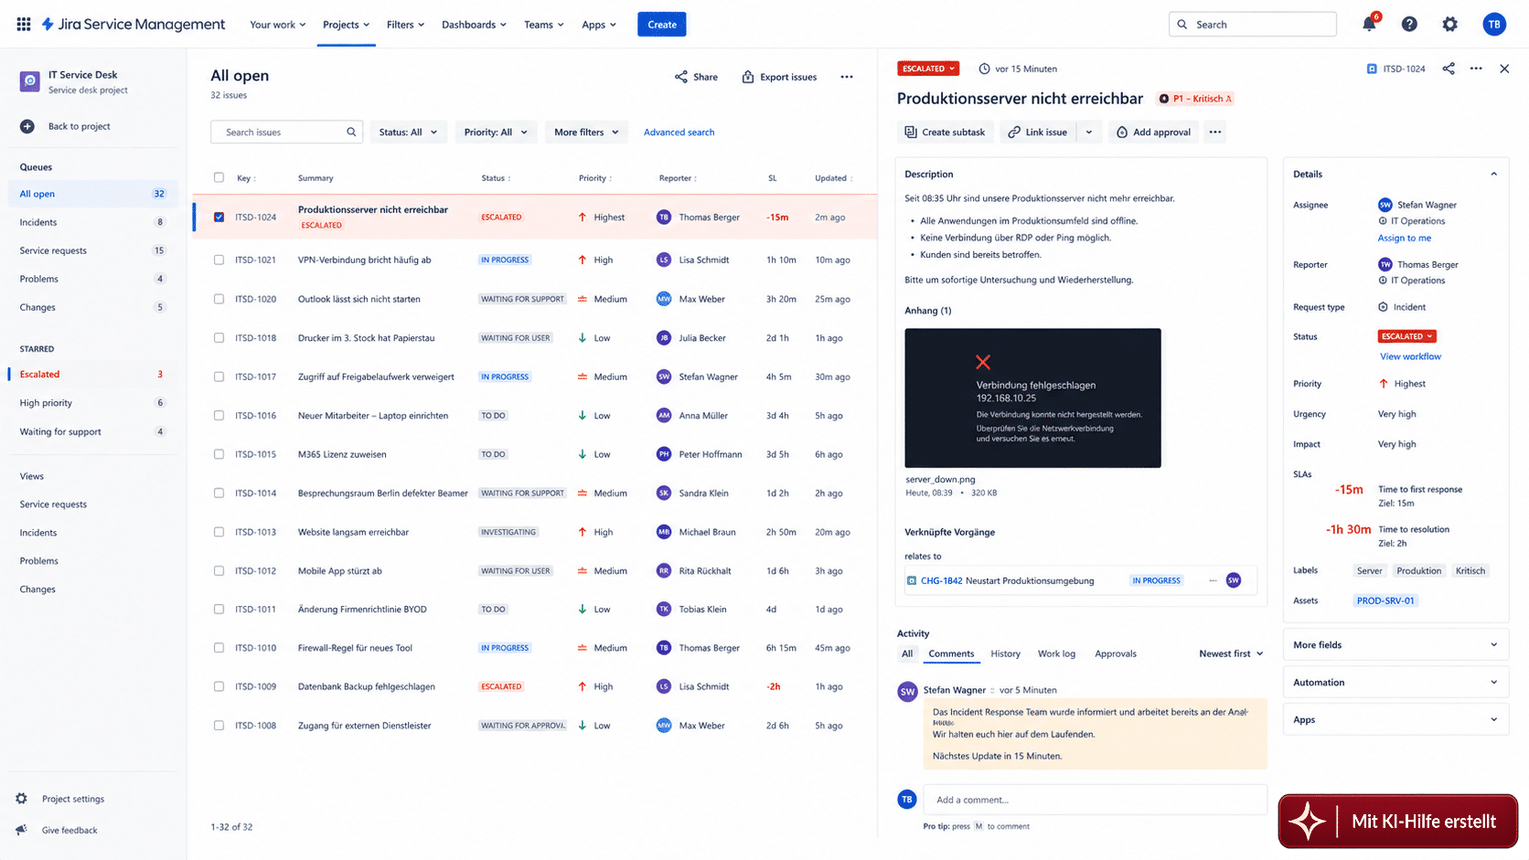The width and height of the screenshot is (1529, 860).
Task: Open the server_down.png attachment thumbnail
Action: point(1032,398)
